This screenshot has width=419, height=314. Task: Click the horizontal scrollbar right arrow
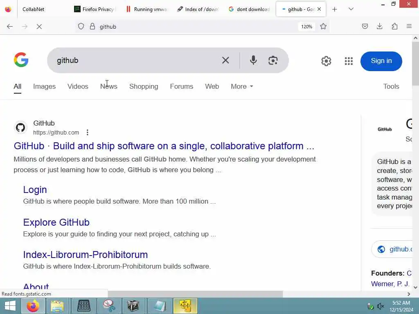tap(409, 294)
